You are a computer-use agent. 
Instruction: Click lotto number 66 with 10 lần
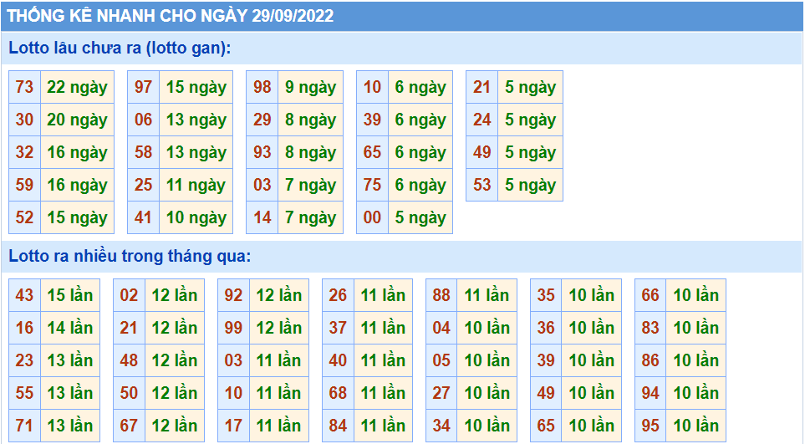point(650,295)
